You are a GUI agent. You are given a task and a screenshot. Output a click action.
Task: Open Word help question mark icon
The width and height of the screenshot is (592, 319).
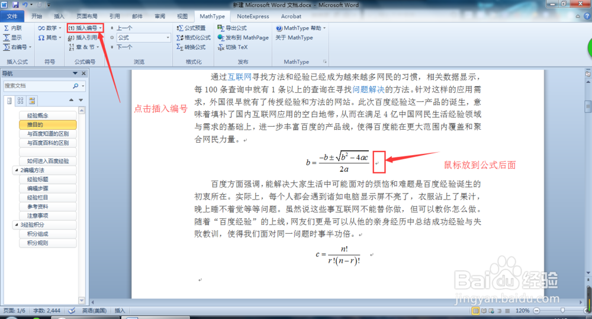[x=587, y=16]
